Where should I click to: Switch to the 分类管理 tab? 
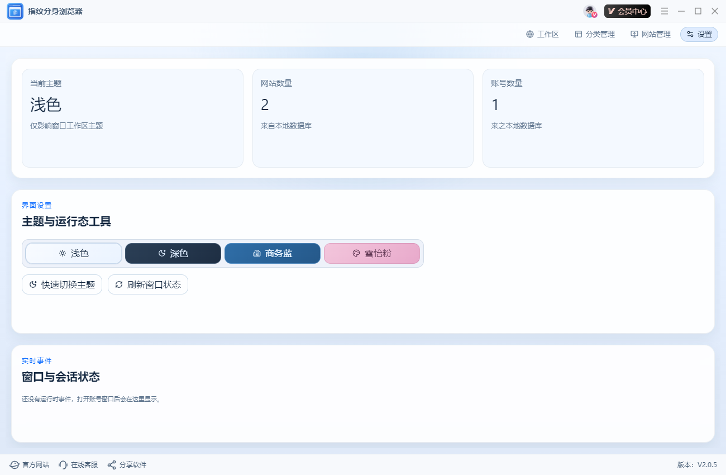[595, 34]
